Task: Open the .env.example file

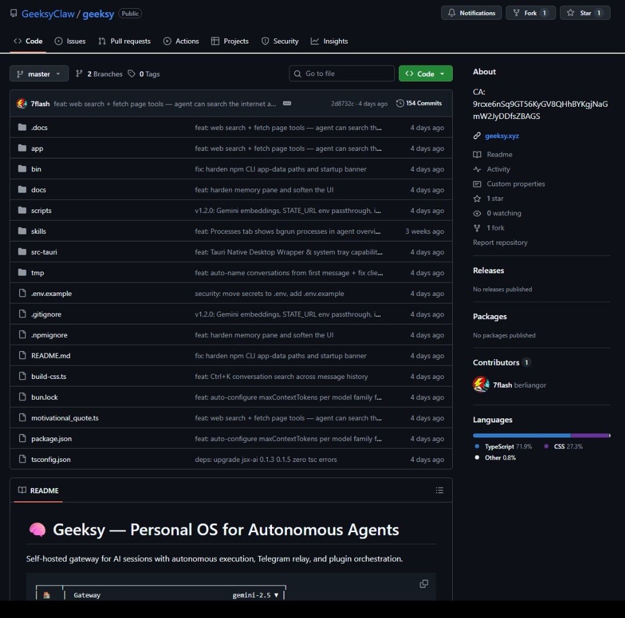Action: tap(52, 293)
